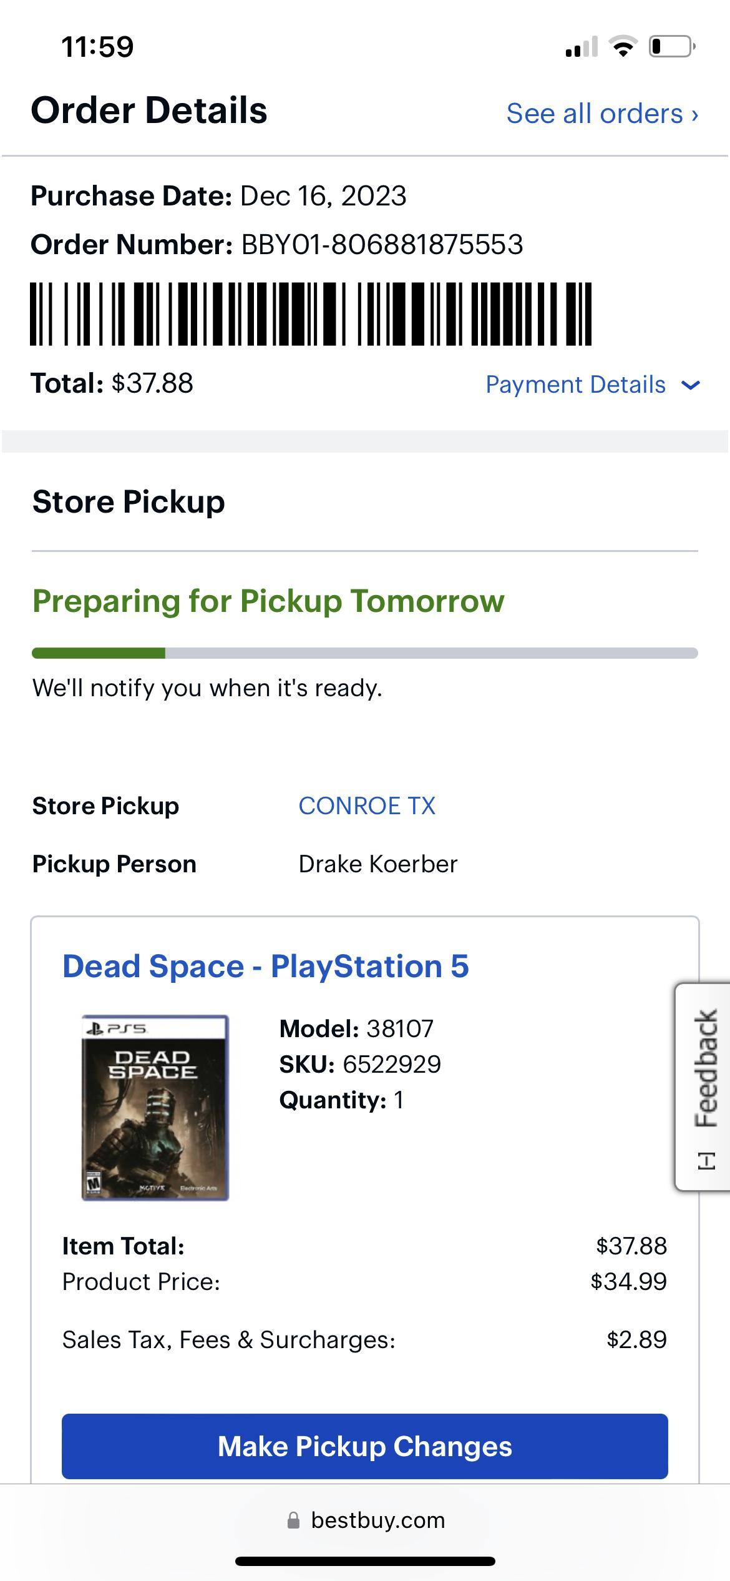Tap the cellular signal bars icon
This screenshot has height=1581, width=730.
pos(581,47)
